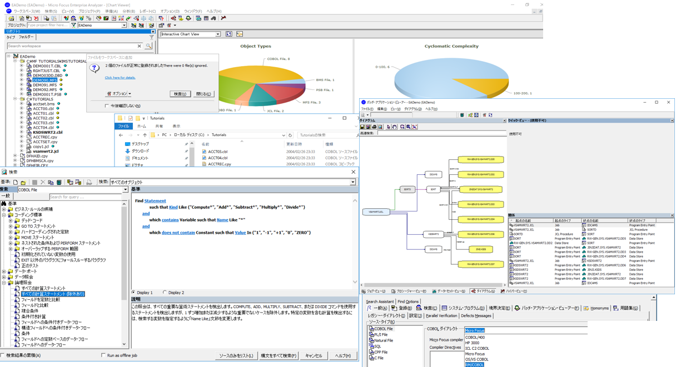Click the search workspace magnifier icon
This screenshot has height=367, width=676.
[148, 46]
